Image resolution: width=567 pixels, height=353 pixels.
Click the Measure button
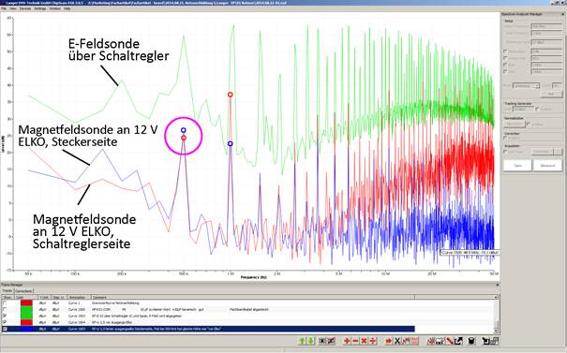[547, 166]
